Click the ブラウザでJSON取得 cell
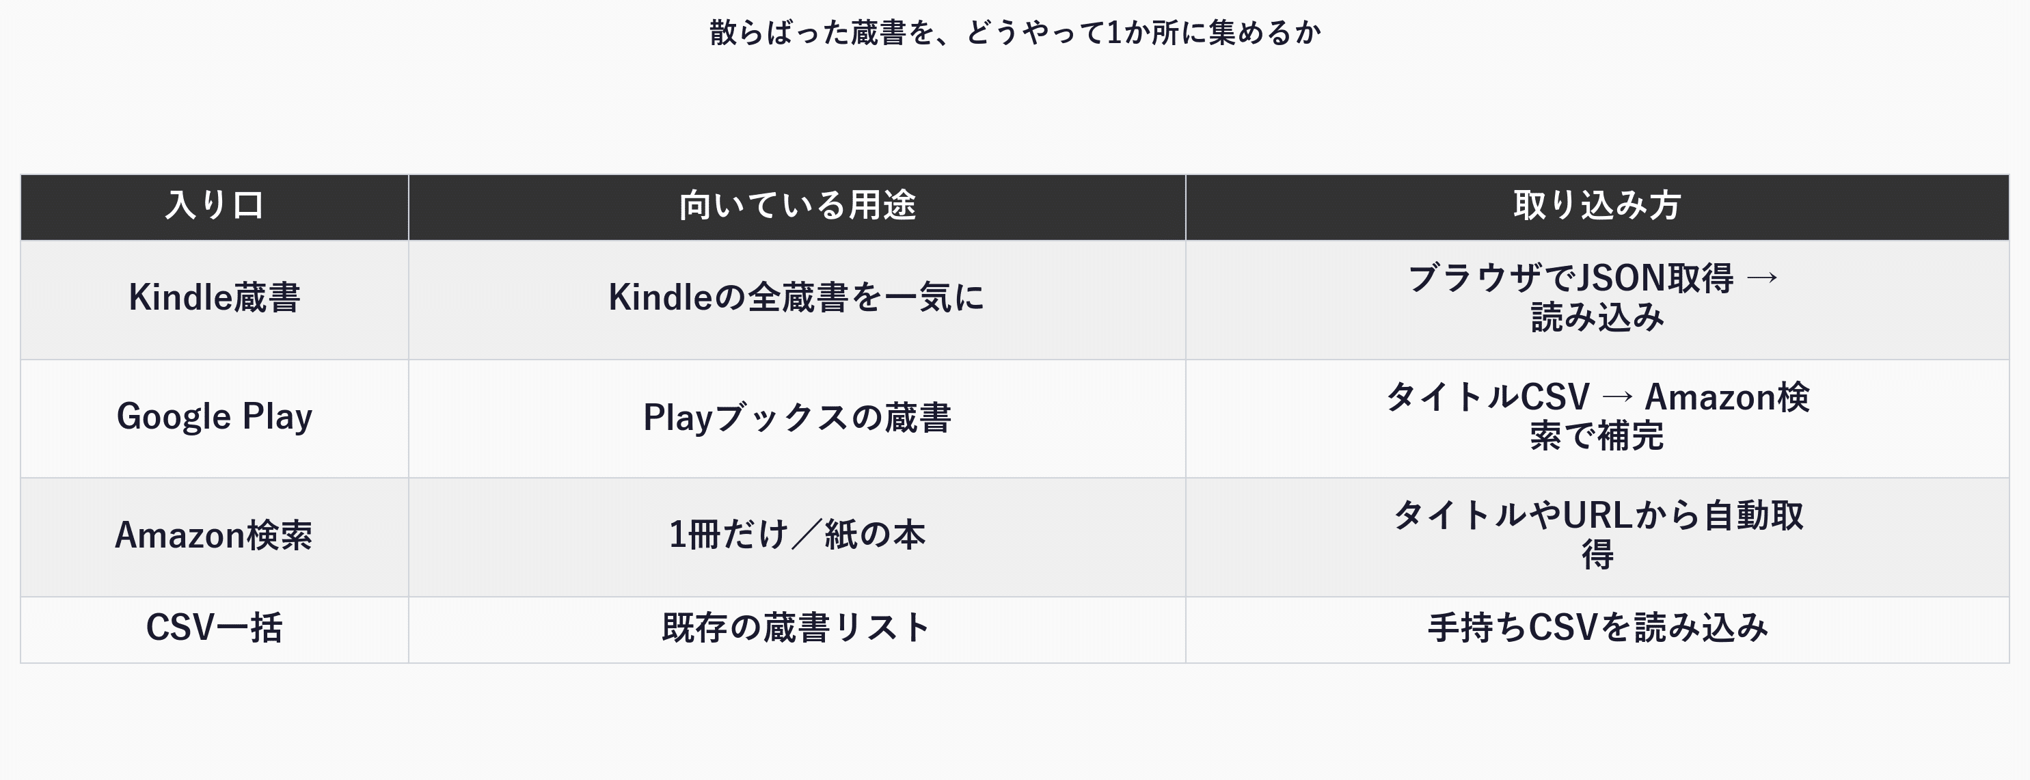Viewport: 2030px width, 780px height. 1597,299
